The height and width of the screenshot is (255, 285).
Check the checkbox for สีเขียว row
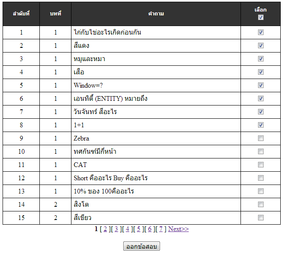click(261, 218)
